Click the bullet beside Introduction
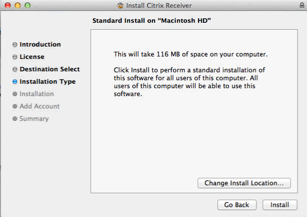Image resolution: width=307 pixels, height=217 pixels. 15,45
